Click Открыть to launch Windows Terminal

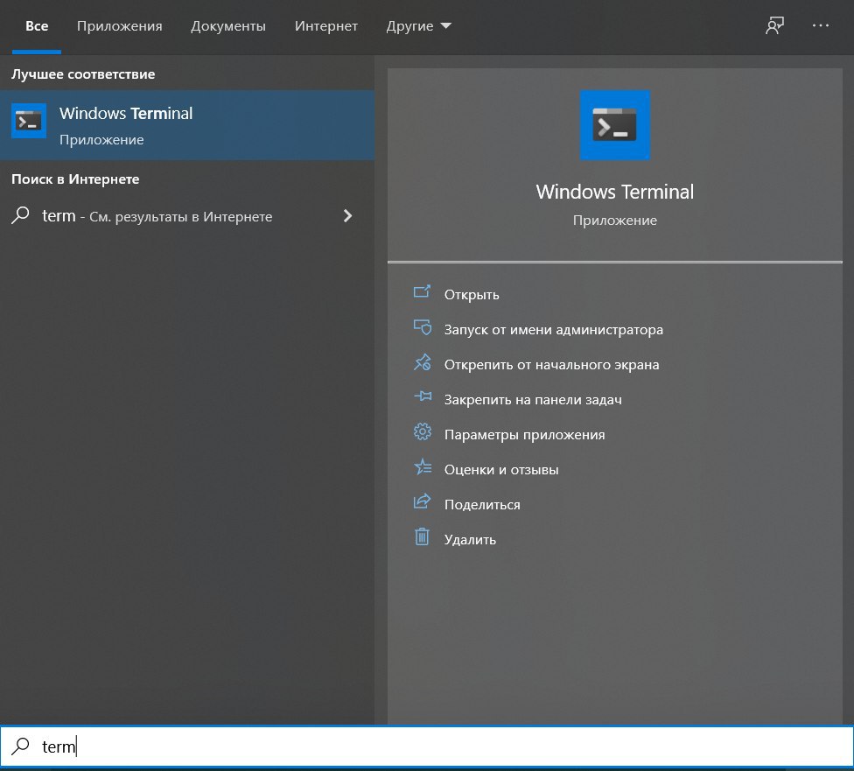coord(471,295)
